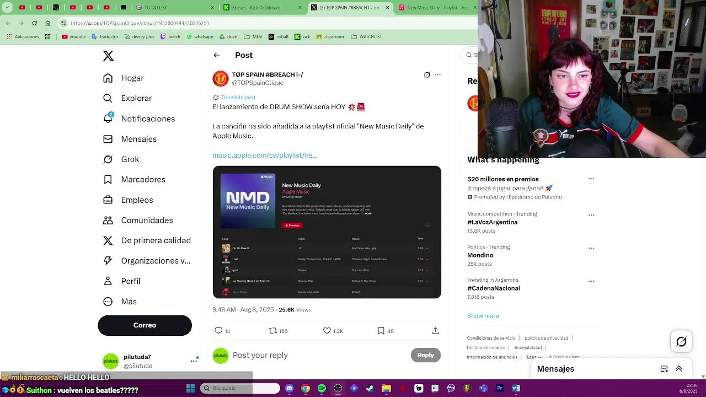The height and width of the screenshot is (397, 706).
Task: Open Perfil profile page
Action: click(x=122, y=281)
